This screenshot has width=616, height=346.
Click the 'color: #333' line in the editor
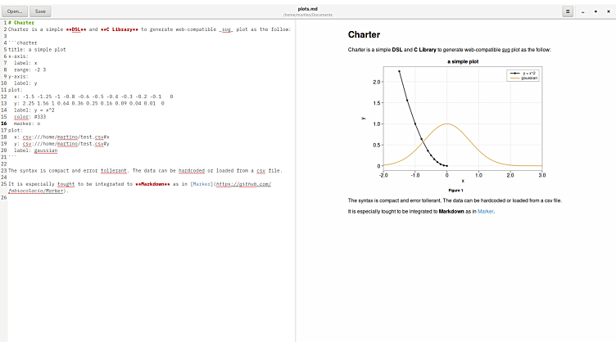pos(32,117)
